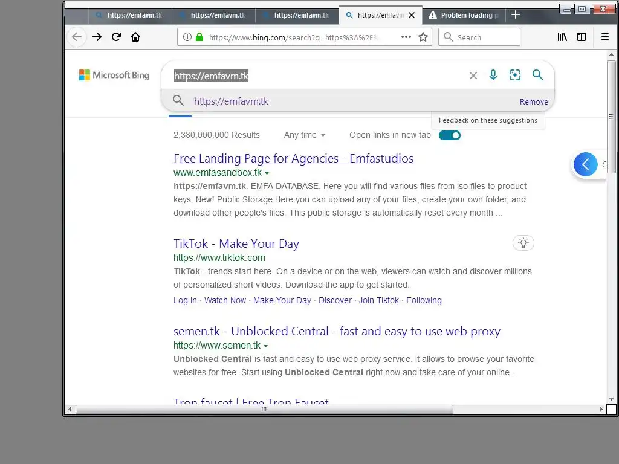619x464 pixels.
Task: Go back with the browser back arrow
Action: pos(77,37)
